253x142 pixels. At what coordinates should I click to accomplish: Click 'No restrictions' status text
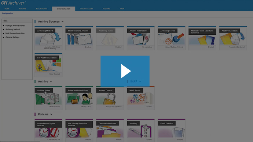(x=147, y=47)
